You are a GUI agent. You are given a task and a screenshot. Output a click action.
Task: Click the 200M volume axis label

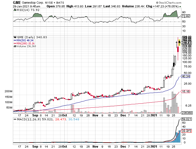[x=8, y=91]
